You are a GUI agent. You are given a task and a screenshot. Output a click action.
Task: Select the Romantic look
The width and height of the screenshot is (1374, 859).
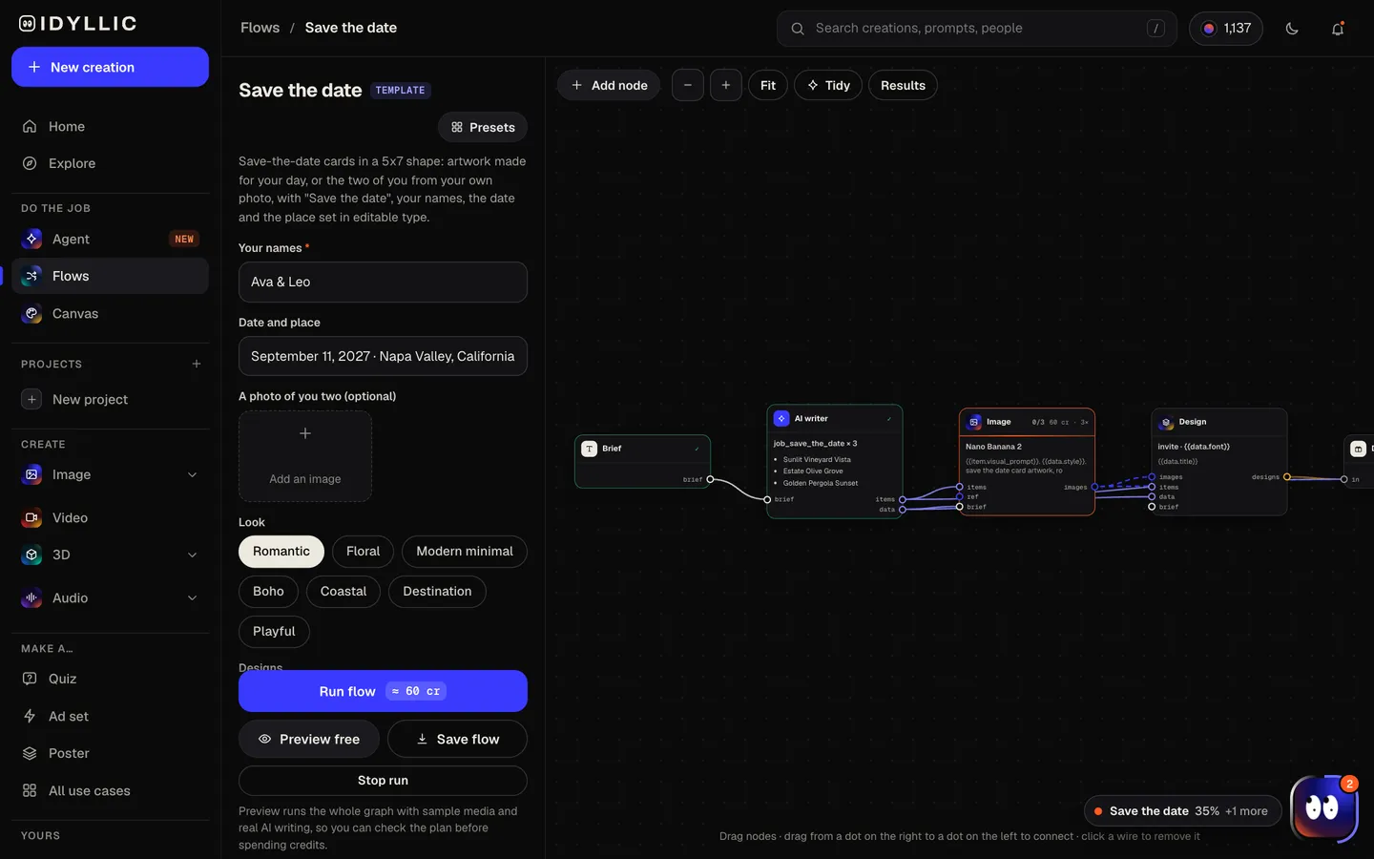(x=281, y=552)
